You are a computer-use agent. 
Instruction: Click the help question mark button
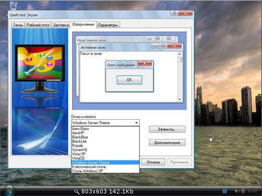point(174,13)
